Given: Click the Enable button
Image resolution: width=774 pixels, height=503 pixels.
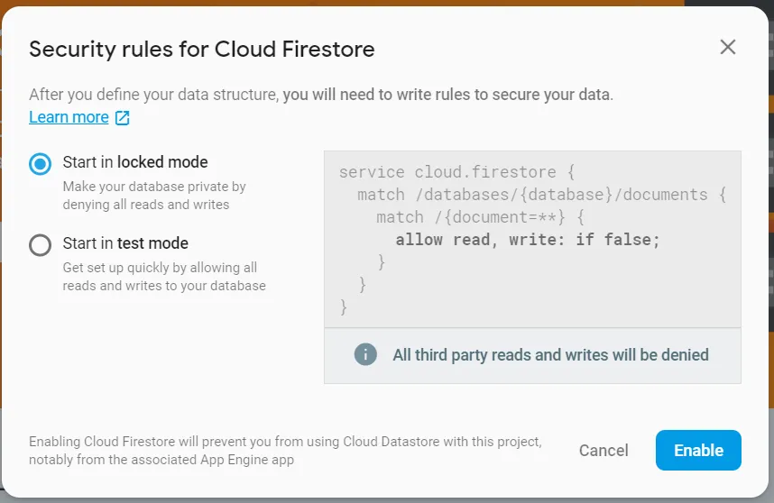Looking at the screenshot, I should click(x=698, y=450).
